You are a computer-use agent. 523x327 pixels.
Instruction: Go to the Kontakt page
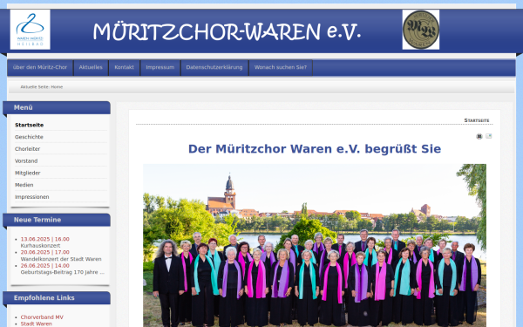click(124, 67)
